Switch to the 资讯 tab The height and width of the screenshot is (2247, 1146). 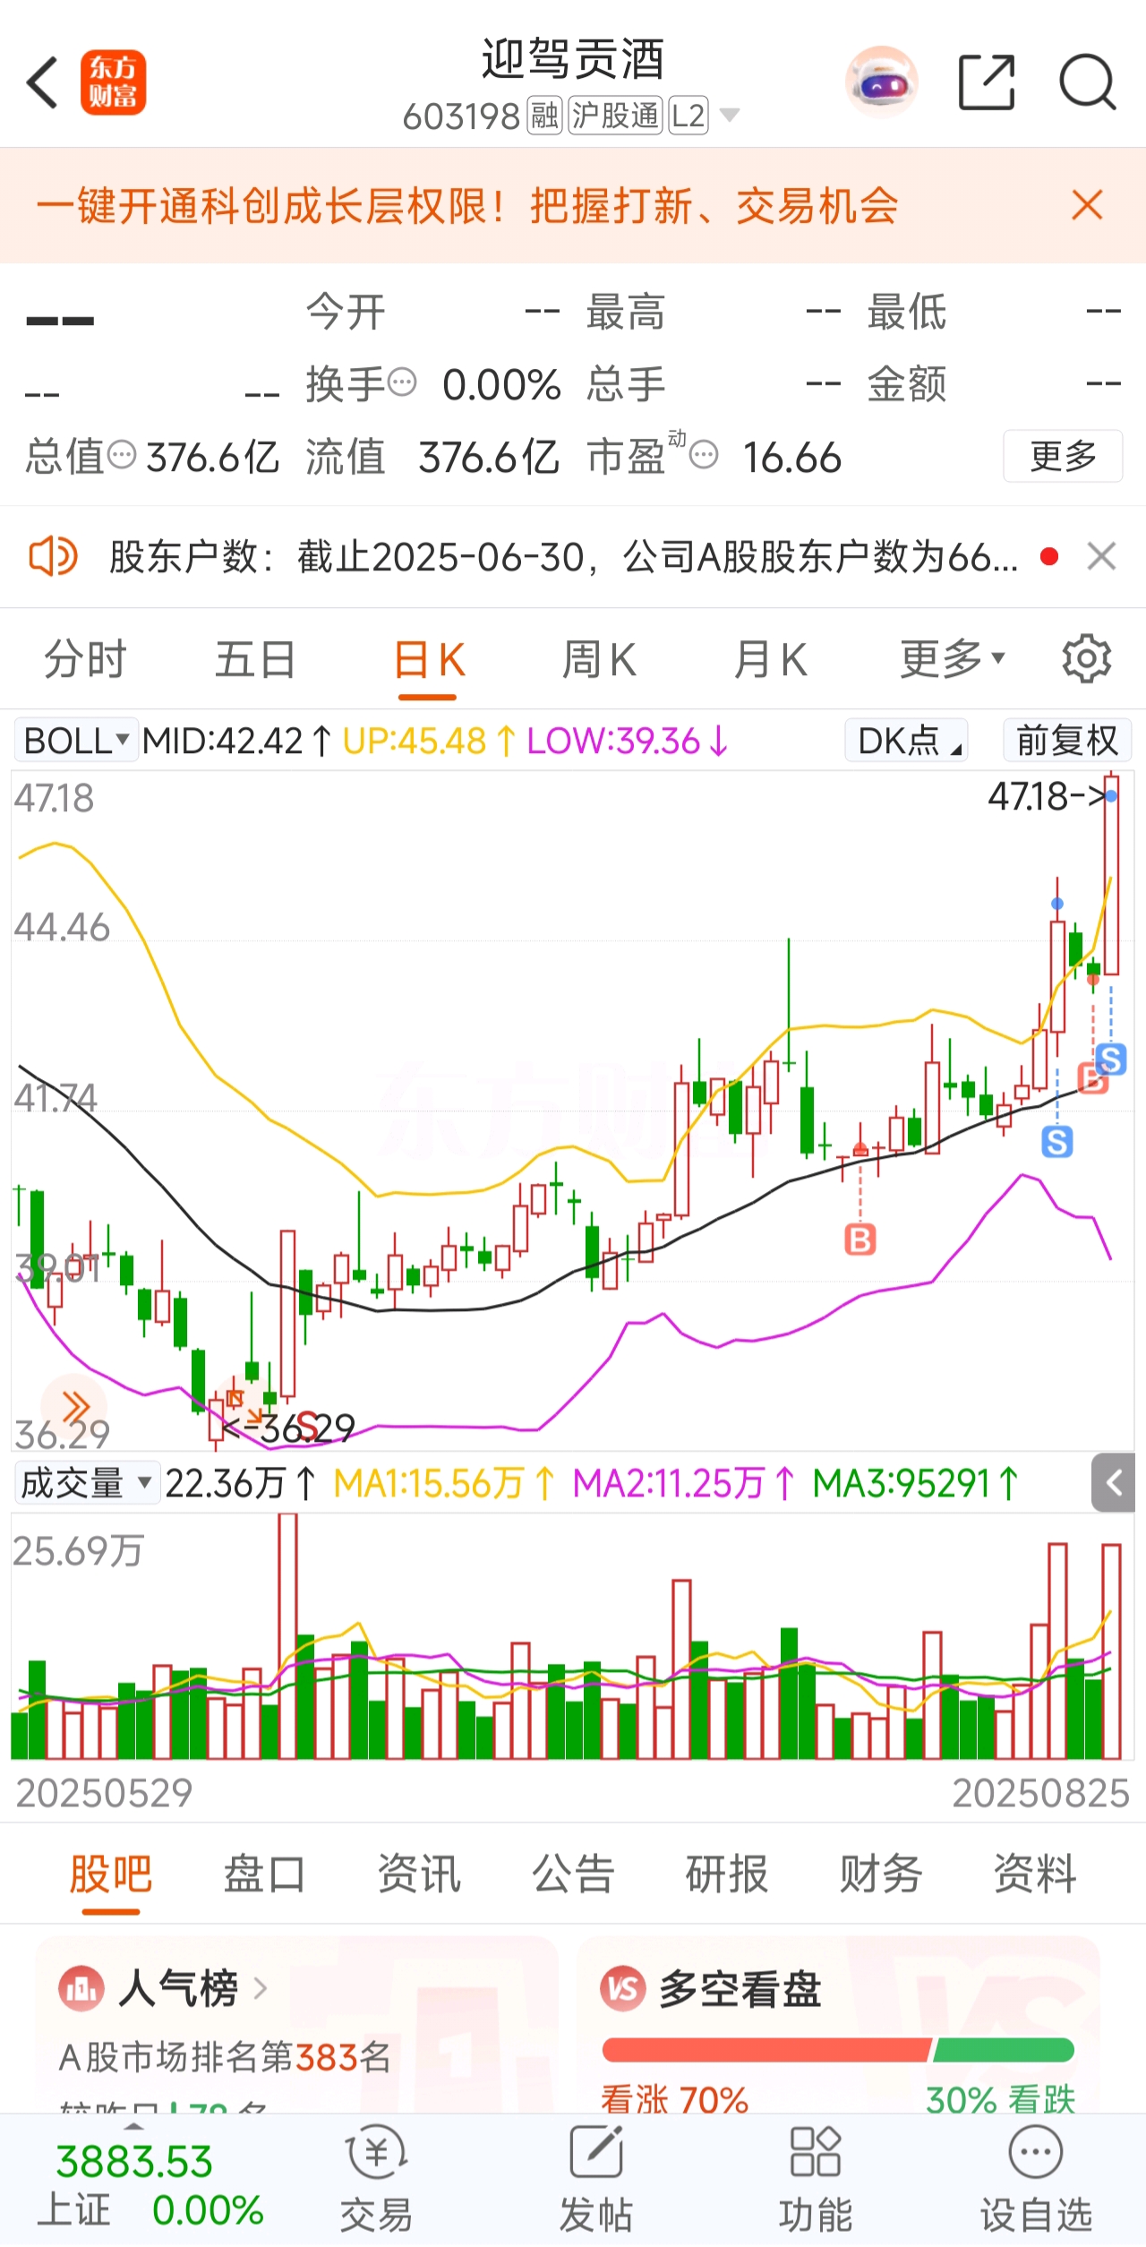pos(419,1873)
